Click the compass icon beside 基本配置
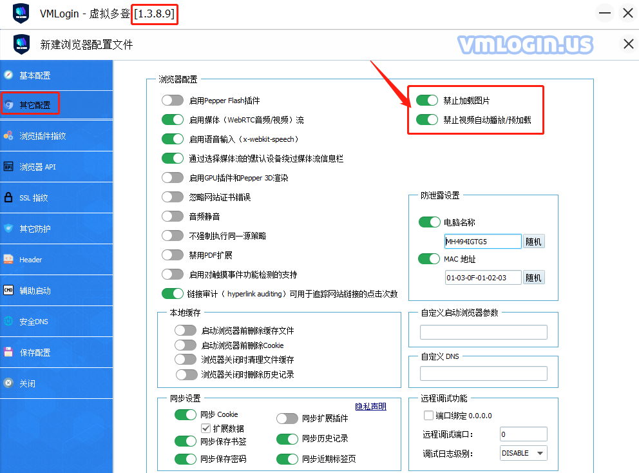This screenshot has width=639, height=473. 8,75
